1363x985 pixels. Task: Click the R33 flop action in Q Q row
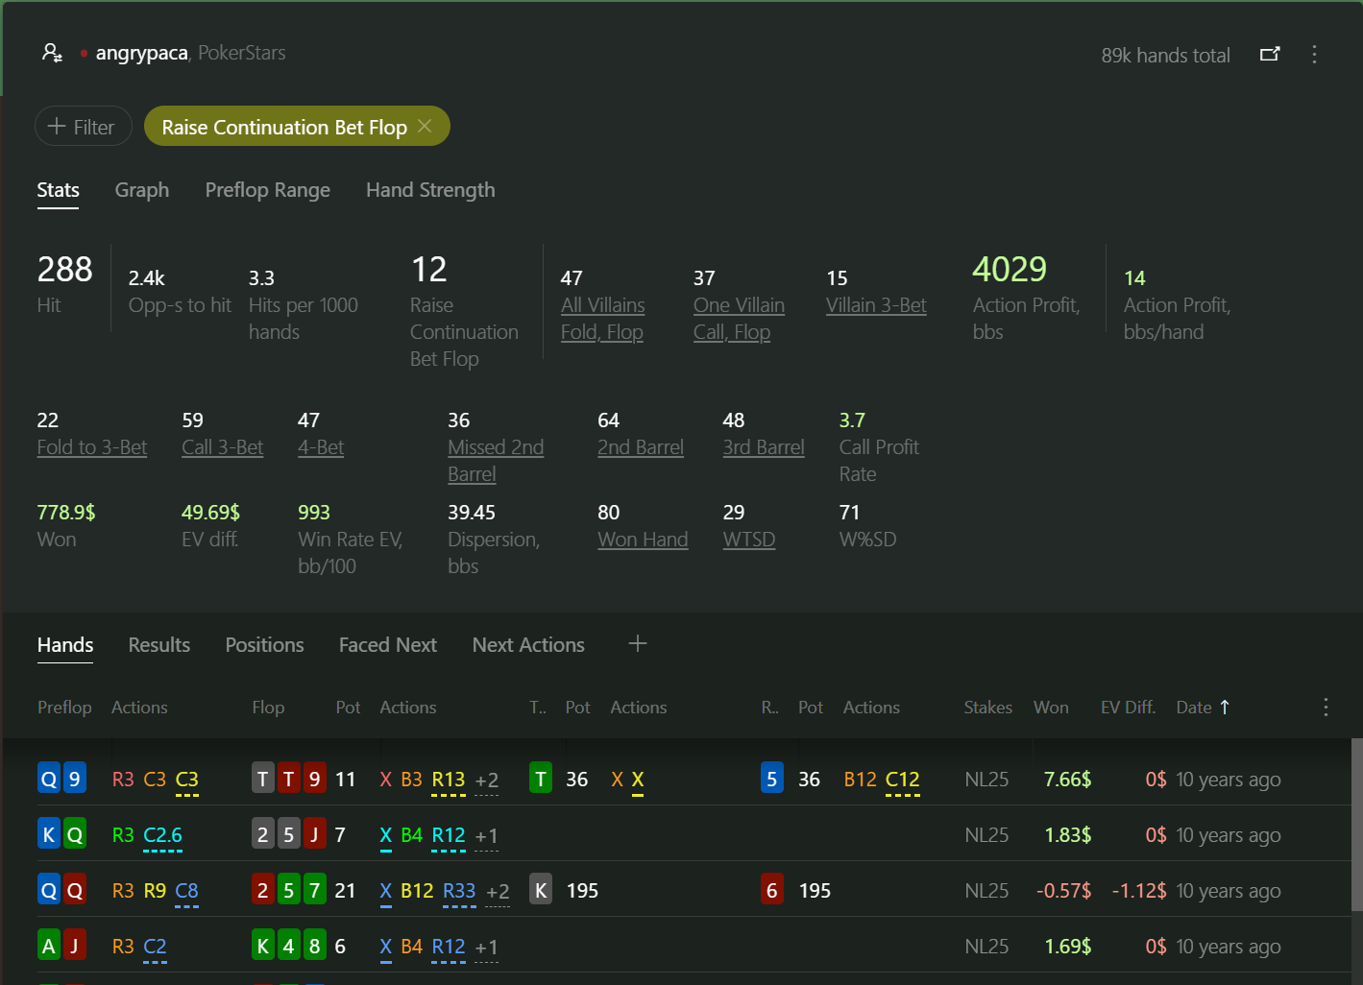459,892
